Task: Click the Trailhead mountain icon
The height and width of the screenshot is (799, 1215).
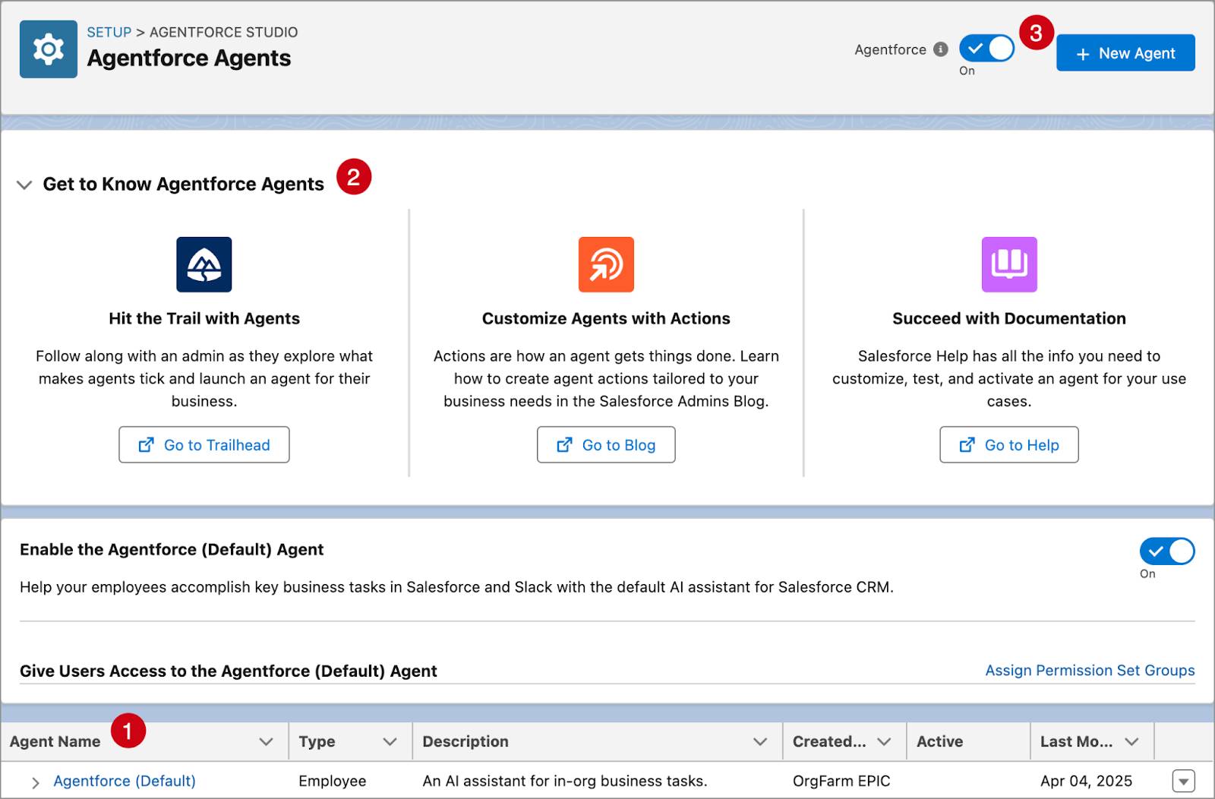Action: 204,264
